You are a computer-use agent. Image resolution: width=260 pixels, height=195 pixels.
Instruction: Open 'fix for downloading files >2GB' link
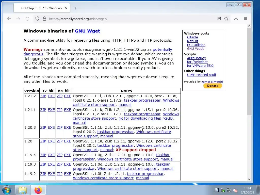145,118
